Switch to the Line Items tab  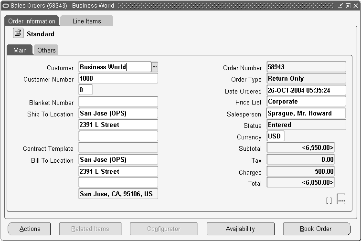pos(86,21)
